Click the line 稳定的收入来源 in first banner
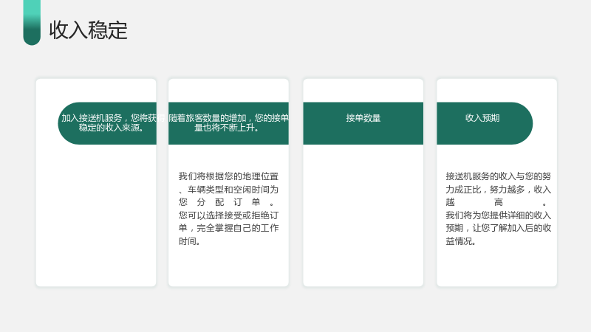This screenshot has height=332, width=591. click(x=112, y=128)
